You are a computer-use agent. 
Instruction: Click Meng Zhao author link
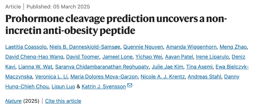pos(233,47)
